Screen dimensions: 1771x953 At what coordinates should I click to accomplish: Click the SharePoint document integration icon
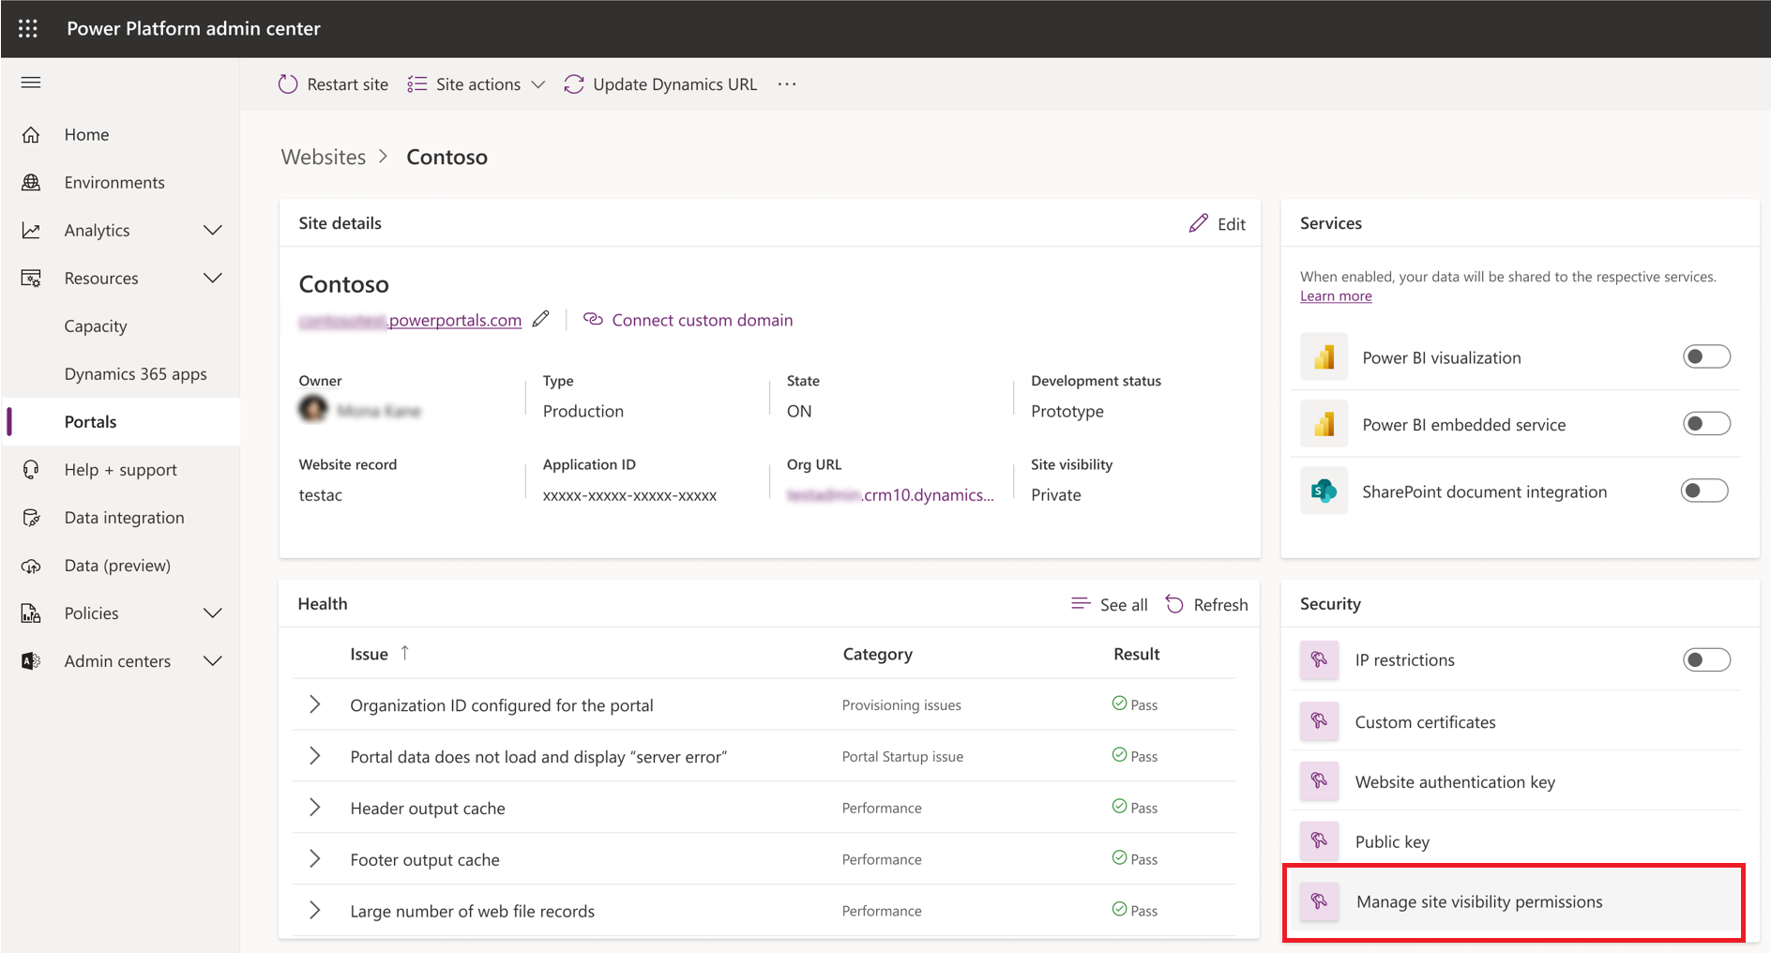1324,492
